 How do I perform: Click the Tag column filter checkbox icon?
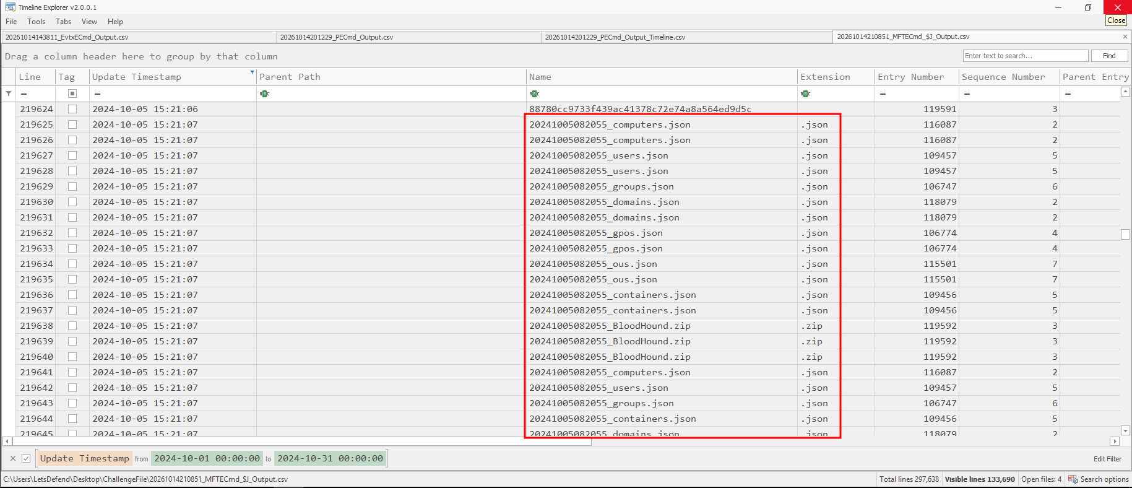[x=72, y=94]
